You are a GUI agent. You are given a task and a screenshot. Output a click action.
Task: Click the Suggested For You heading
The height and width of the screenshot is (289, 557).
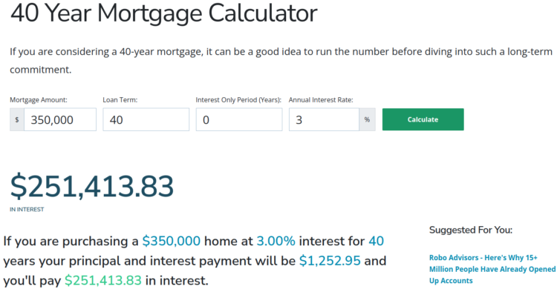click(471, 230)
